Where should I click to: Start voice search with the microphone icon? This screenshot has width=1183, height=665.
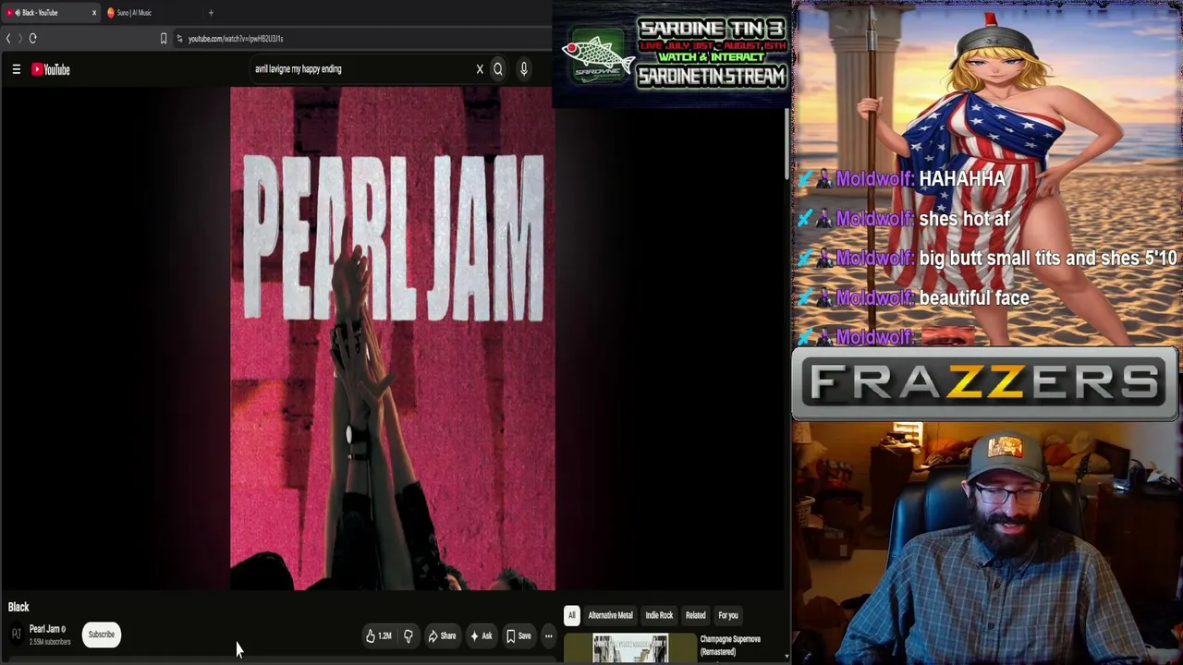pos(523,69)
